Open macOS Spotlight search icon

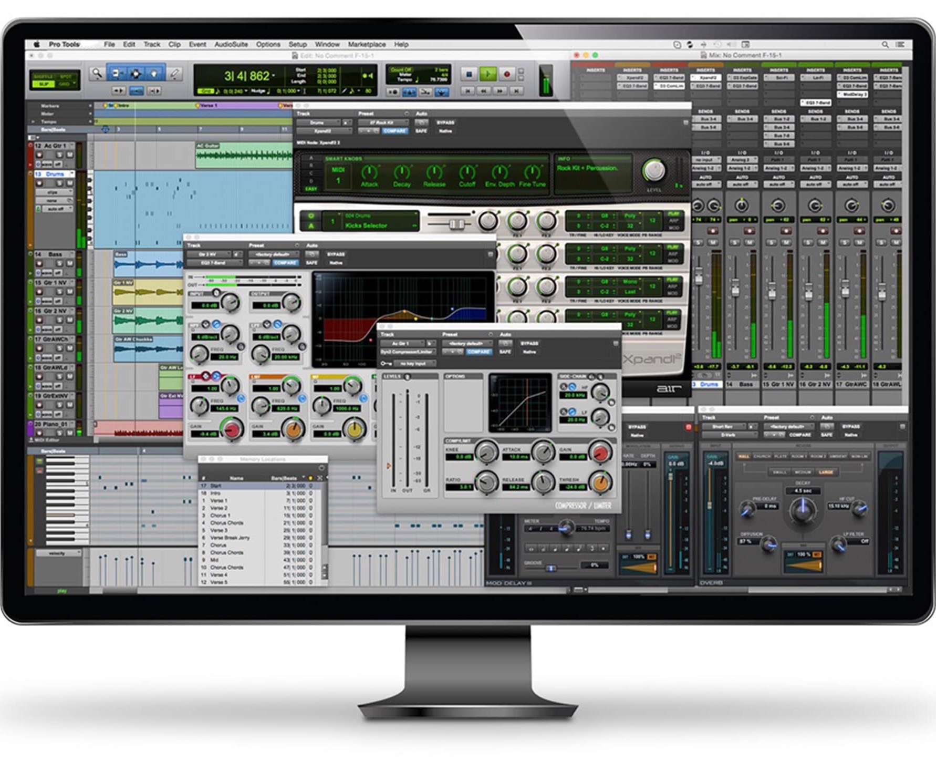coord(886,45)
